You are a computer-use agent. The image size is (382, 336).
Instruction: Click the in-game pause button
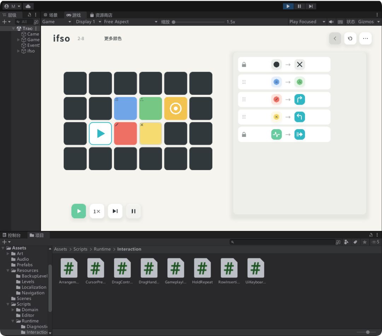point(133,211)
